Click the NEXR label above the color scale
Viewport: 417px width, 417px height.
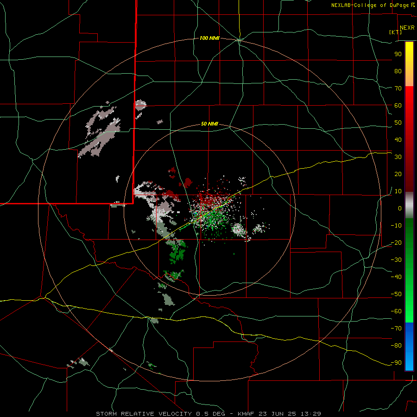click(407, 28)
